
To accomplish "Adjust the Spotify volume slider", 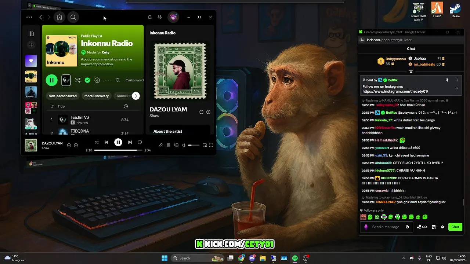I will 194,145.
